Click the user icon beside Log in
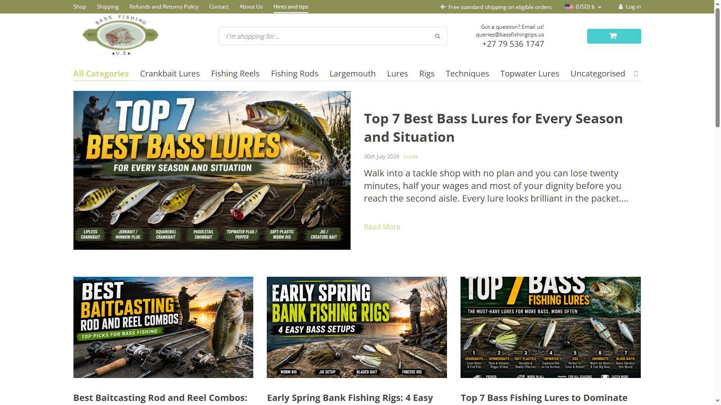This screenshot has width=721, height=405. 621,7
